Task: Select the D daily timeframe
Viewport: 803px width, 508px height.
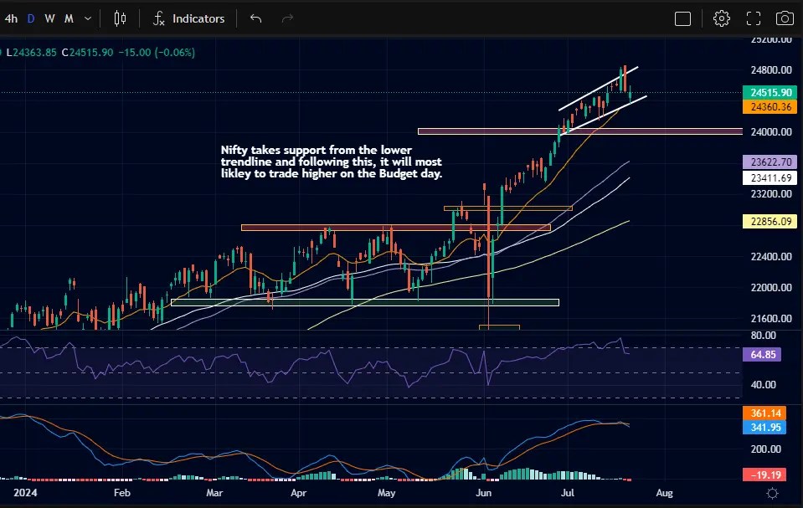Action: click(x=31, y=19)
